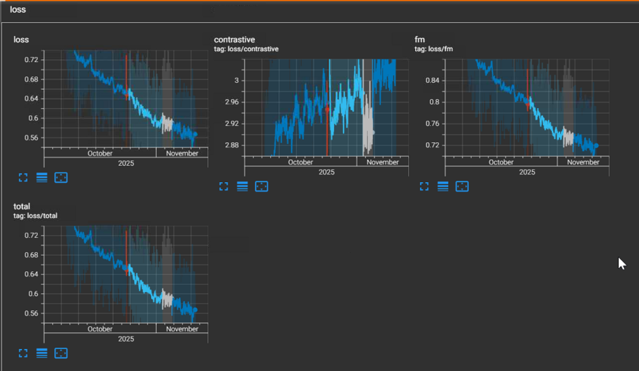Expand the loss chart to full size

[x=23, y=178]
